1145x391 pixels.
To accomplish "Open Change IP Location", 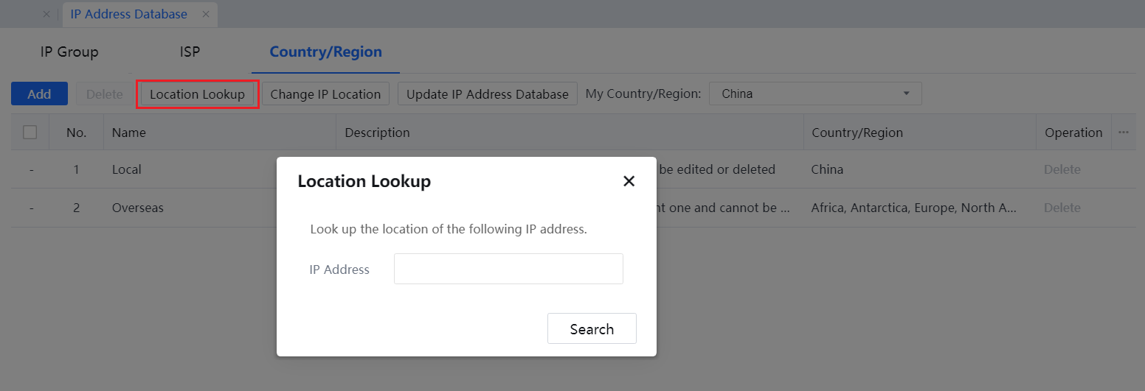I will pos(325,94).
